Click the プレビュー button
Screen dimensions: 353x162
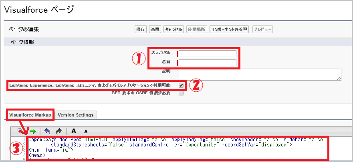(262, 29)
